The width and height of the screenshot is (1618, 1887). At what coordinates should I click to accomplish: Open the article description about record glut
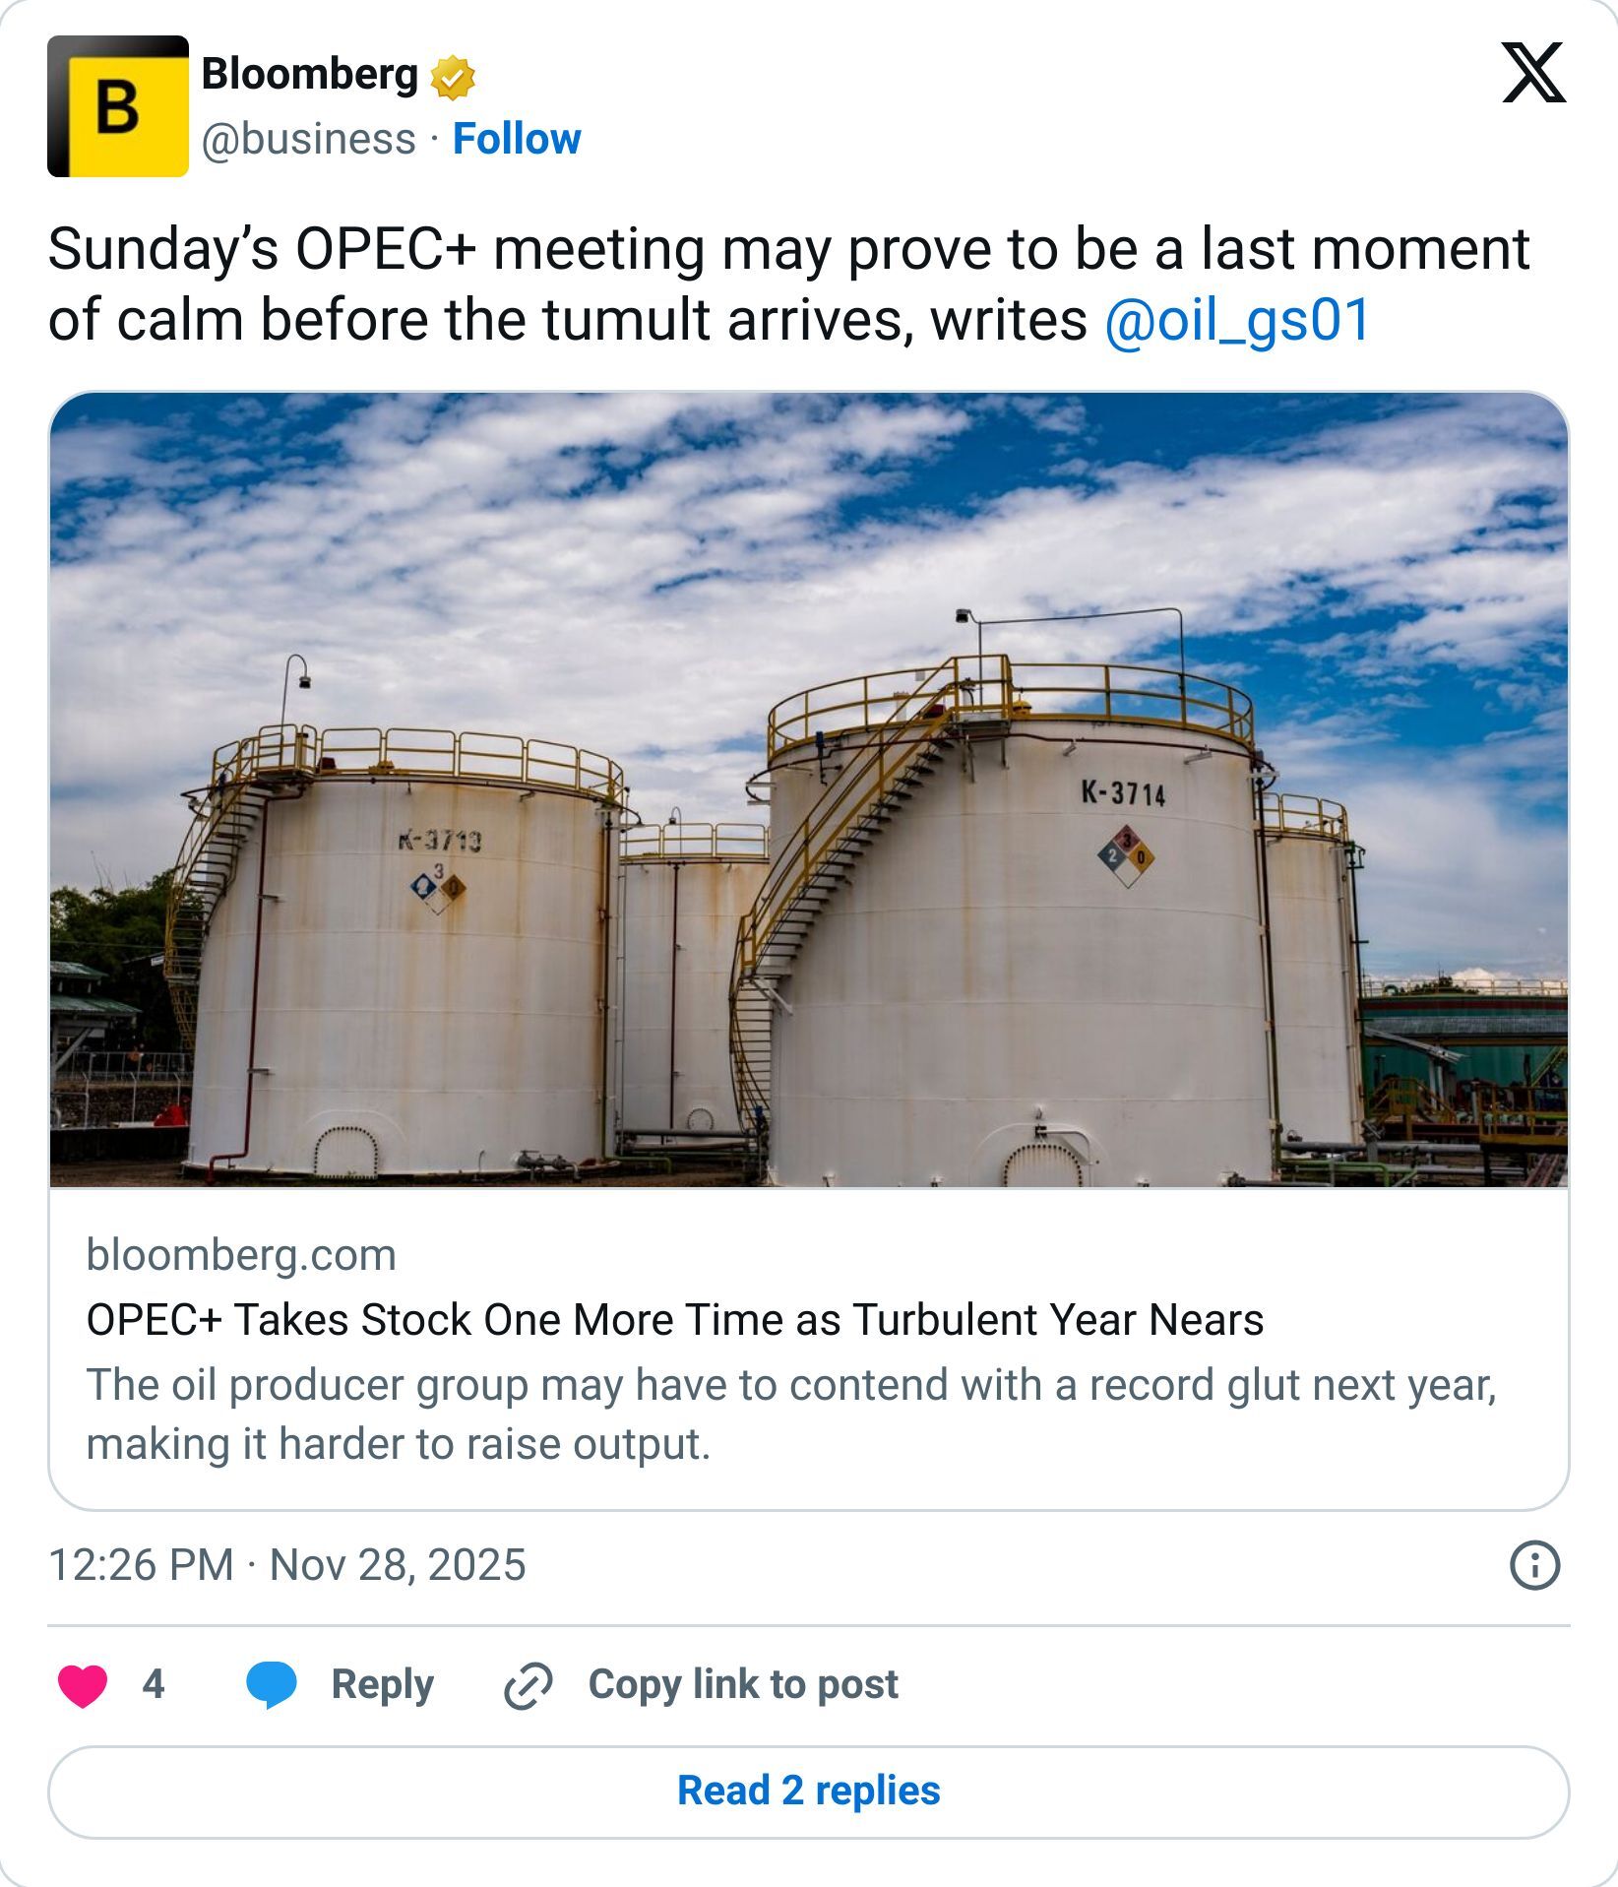tap(791, 1415)
